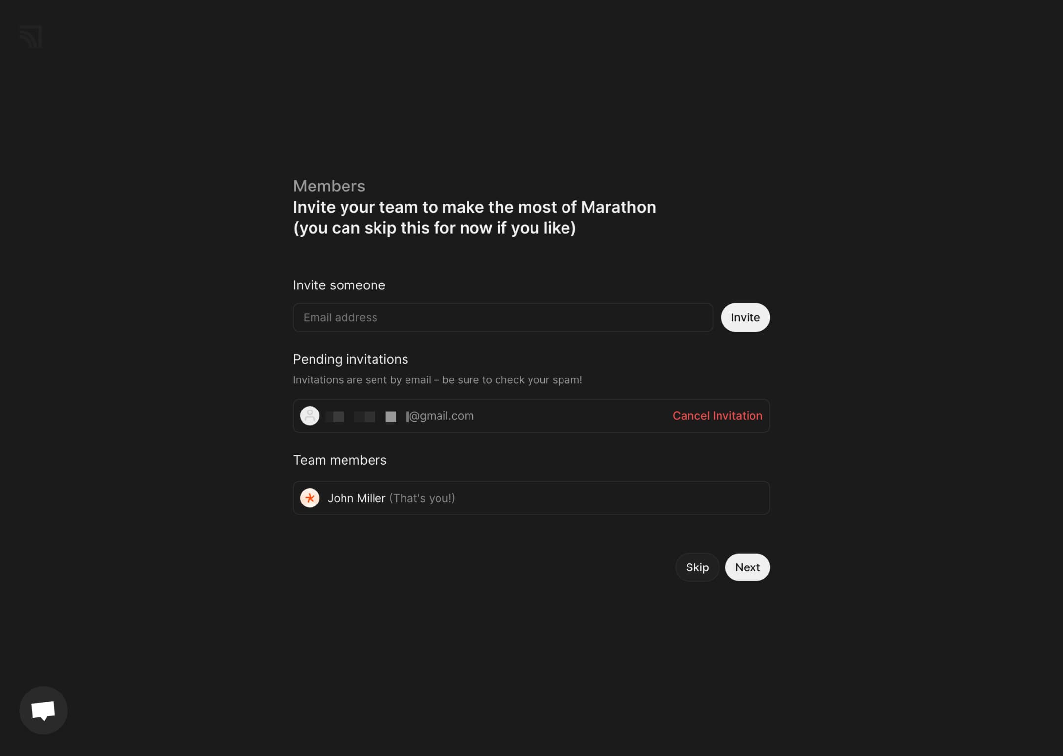The width and height of the screenshot is (1063, 756).
Task: Click the chat support bubble icon
Action: pyautogui.click(x=43, y=710)
